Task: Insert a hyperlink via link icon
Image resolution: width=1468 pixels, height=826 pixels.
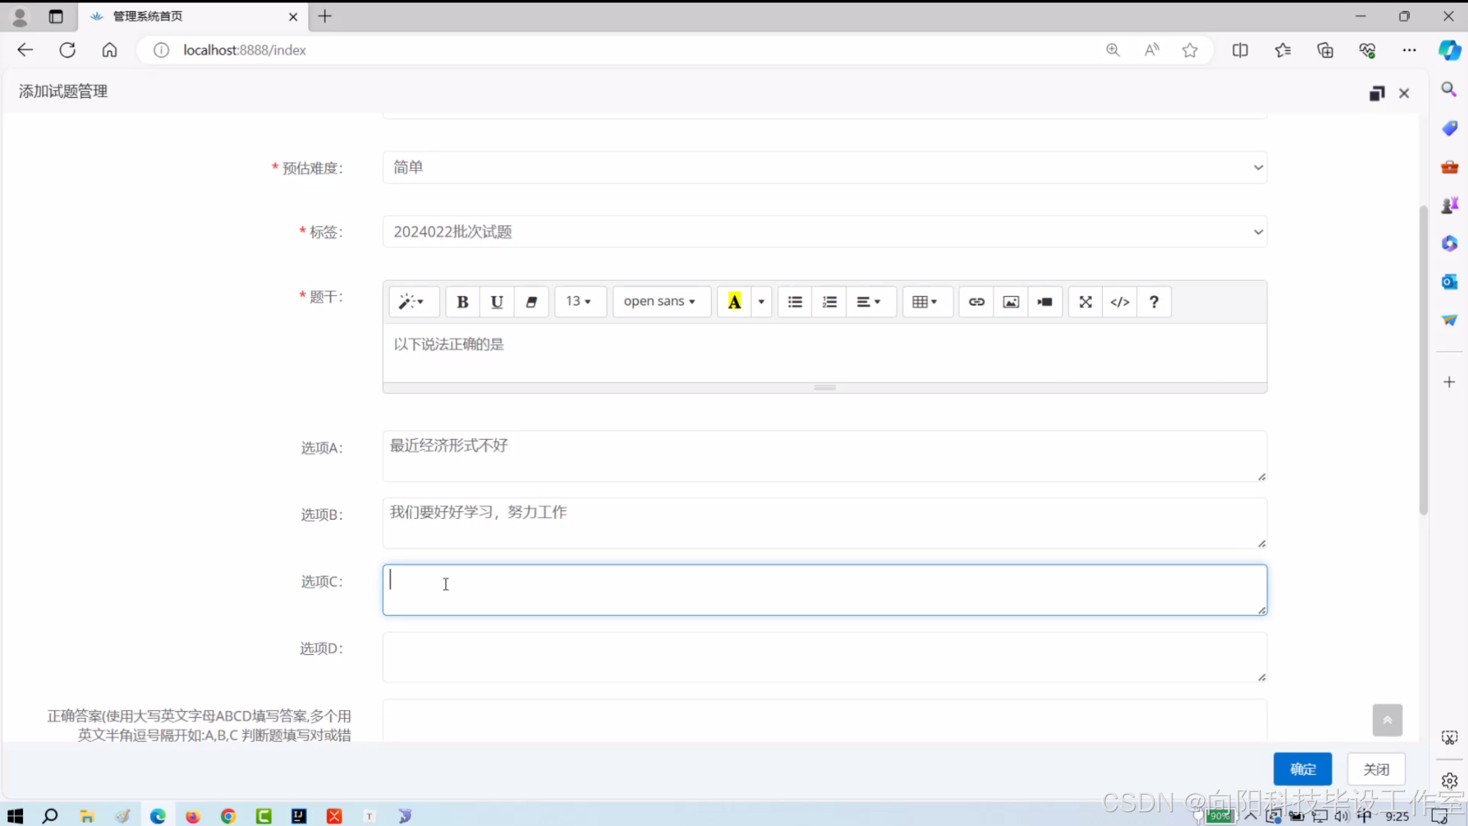Action: coord(976,302)
